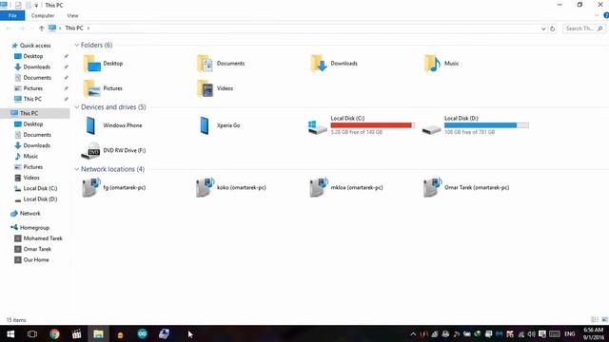Open Music in navigation pane
Image resolution: width=609 pixels, height=342 pixels.
pos(27,156)
